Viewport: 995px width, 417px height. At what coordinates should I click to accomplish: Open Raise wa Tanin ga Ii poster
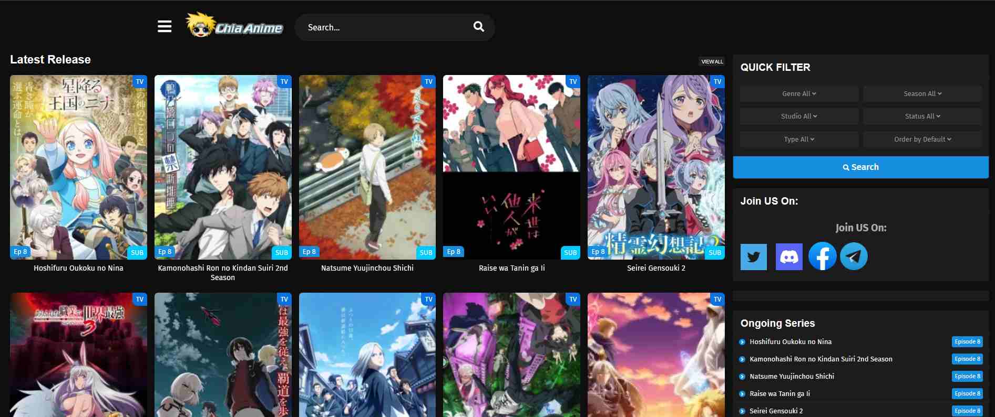coord(511,167)
